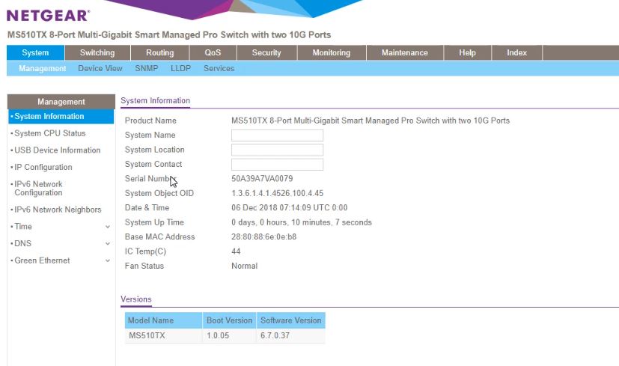
Task: Open the Switching tab
Action: click(97, 52)
